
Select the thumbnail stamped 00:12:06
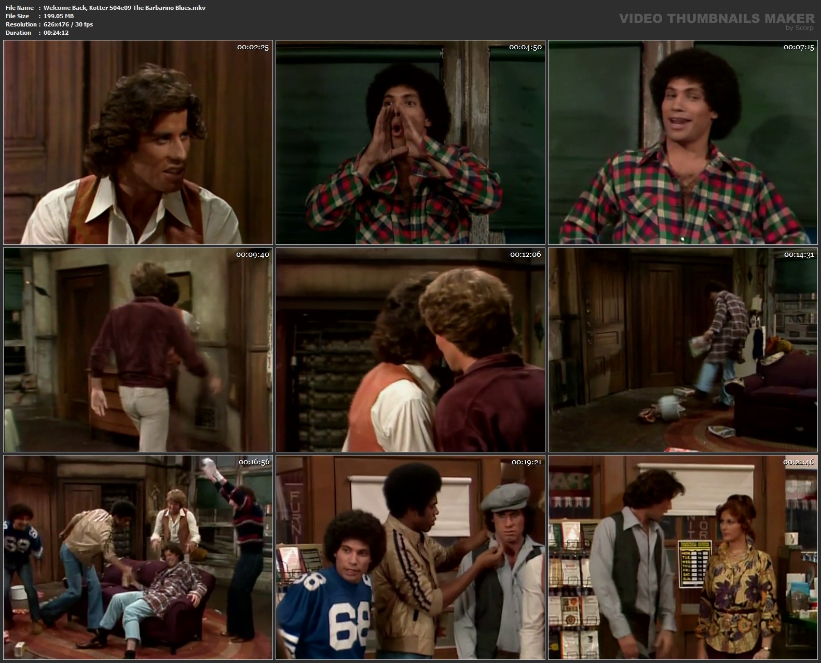(410, 350)
